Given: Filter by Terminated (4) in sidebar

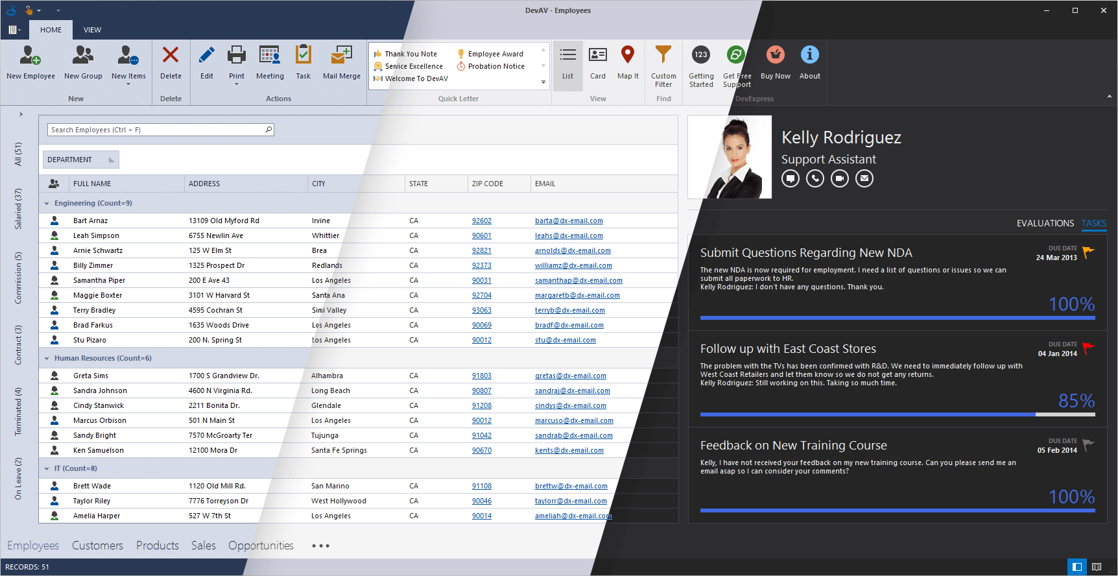Looking at the screenshot, I should click(x=18, y=411).
